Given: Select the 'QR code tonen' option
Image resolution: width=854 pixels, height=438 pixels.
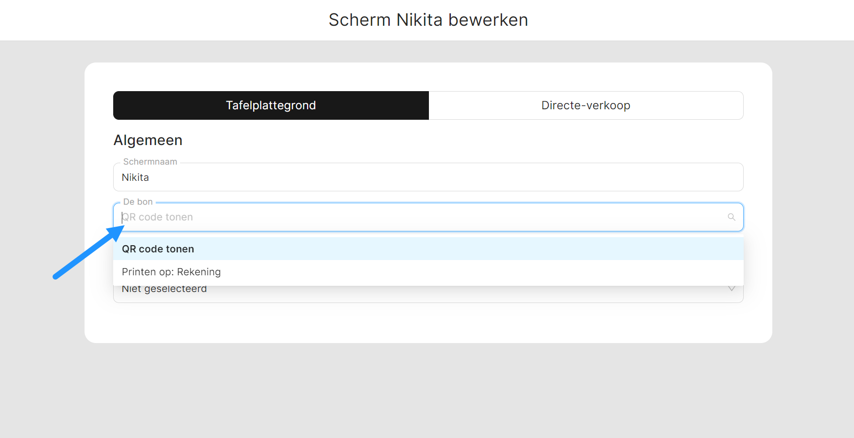Looking at the screenshot, I should coord(158,249).
